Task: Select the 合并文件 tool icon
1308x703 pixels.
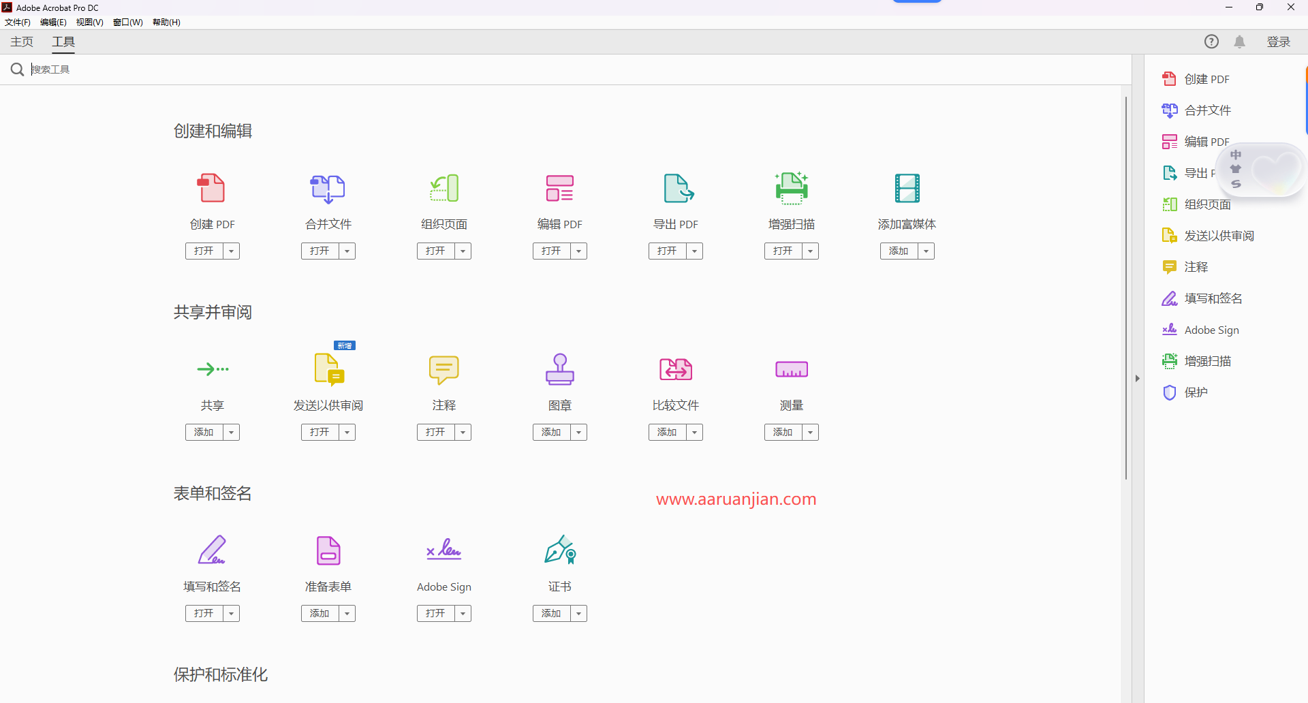Action: pos(328,189)
